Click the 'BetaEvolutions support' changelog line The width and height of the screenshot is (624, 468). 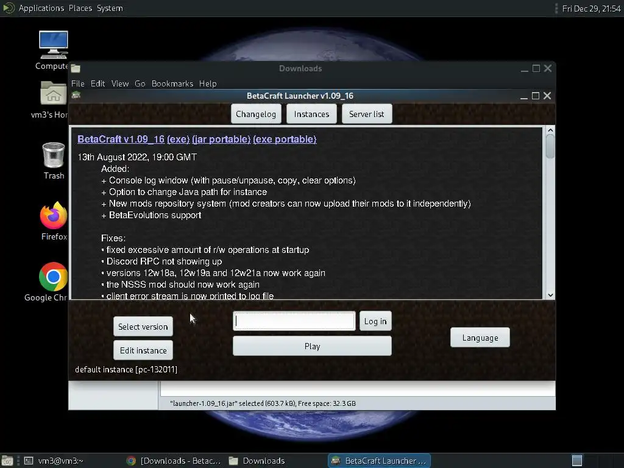[x=151, y=215]
